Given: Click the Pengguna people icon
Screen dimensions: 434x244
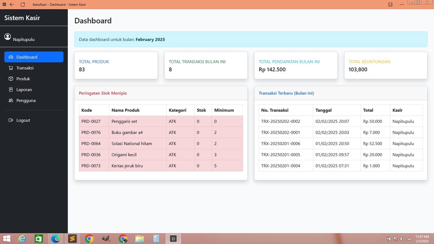Looking at the screenshot, I should click(x=11, y=100).
